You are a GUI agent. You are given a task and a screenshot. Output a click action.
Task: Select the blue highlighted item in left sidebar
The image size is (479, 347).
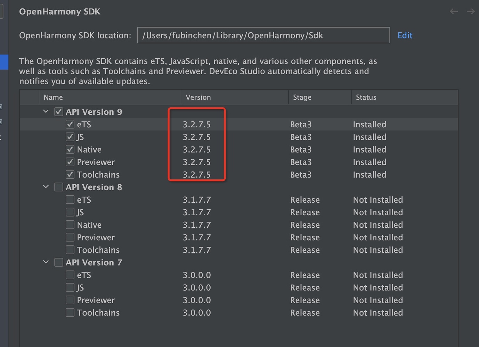[4, 62]
